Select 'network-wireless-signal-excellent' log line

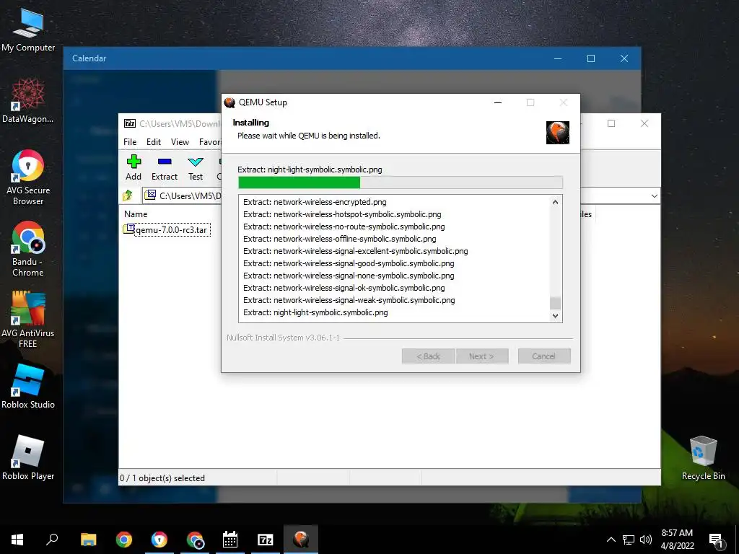(355, 251)
